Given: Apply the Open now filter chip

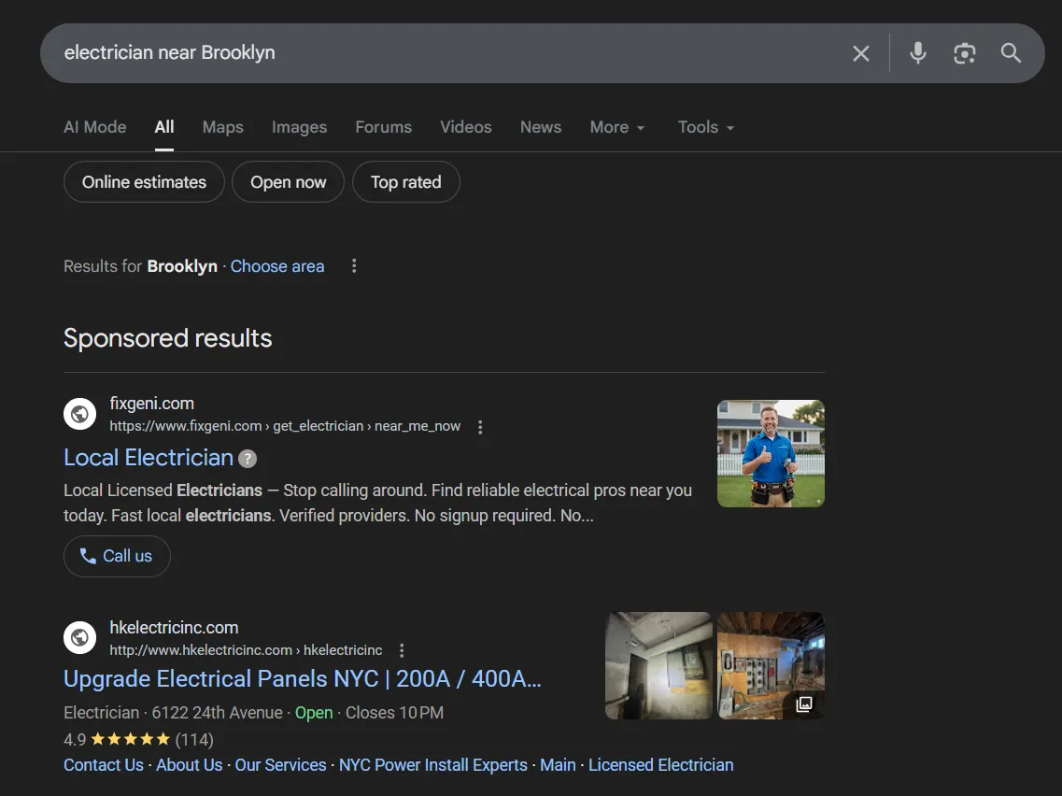Looking at the screenshot, I should pyautogui.click(x=288, y=182).
